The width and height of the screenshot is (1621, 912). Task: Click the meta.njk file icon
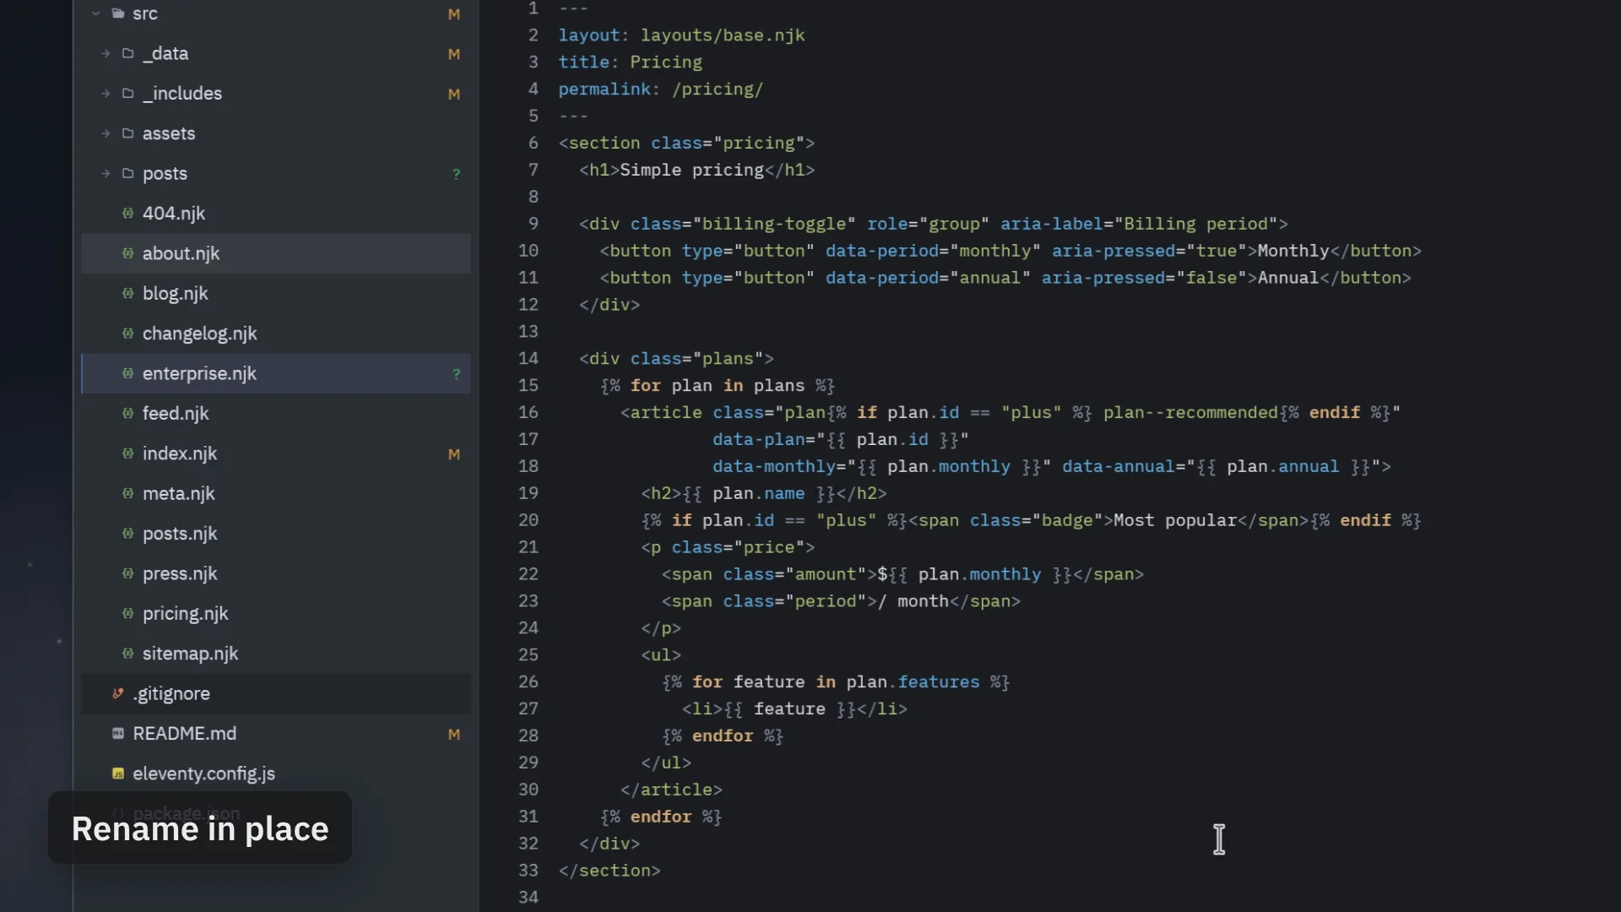[127, 493]
